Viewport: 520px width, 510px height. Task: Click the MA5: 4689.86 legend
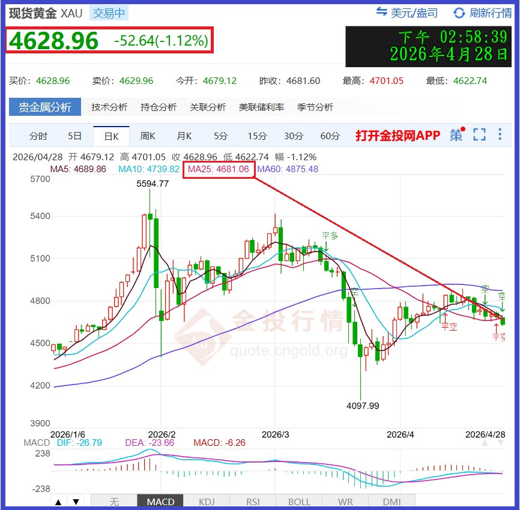(x=78, y=169)
